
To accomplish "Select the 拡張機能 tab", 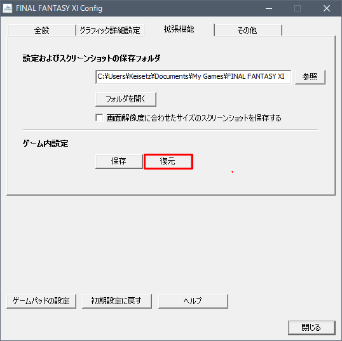I will click(x=179, y=29).
